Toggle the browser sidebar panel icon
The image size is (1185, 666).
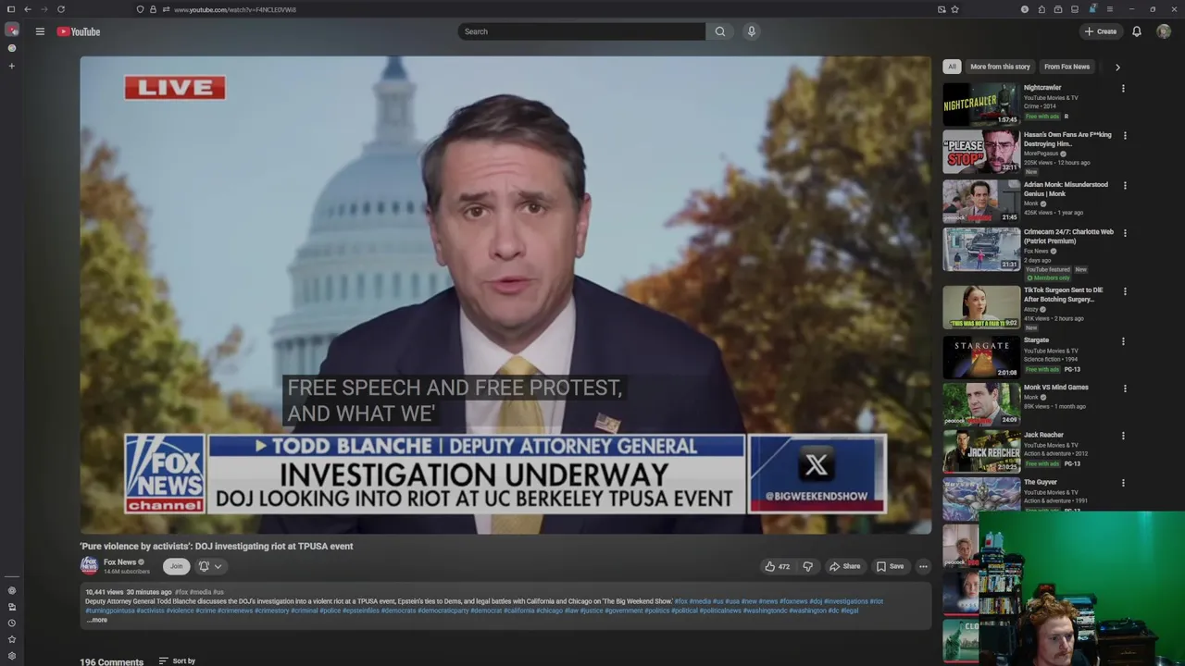[x=11, y=9]
